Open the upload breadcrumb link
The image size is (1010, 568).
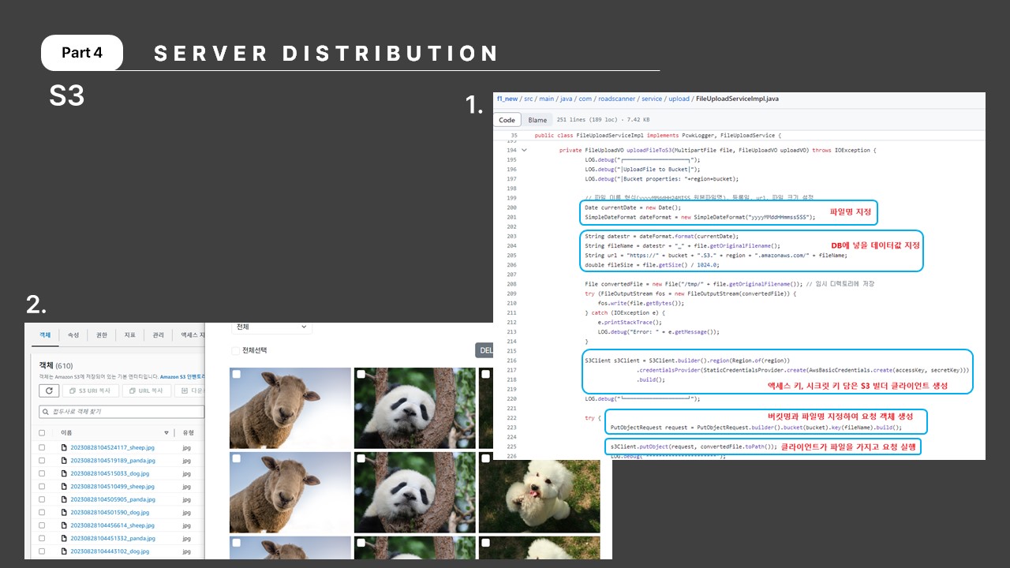tap(679, 99)
